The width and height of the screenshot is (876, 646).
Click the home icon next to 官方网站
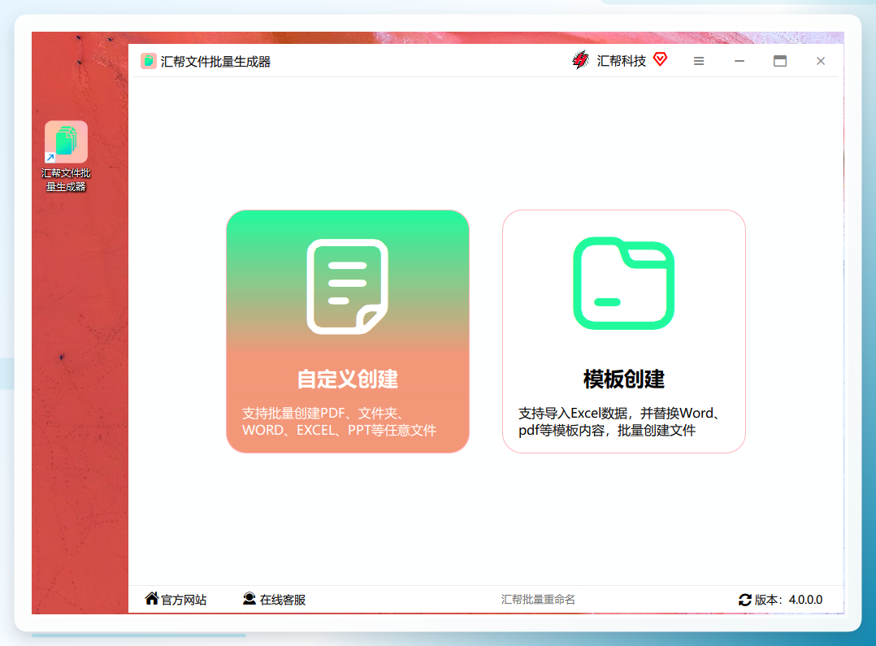151,599
